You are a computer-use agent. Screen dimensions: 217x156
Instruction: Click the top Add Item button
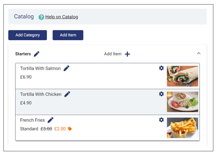(68, 35)
